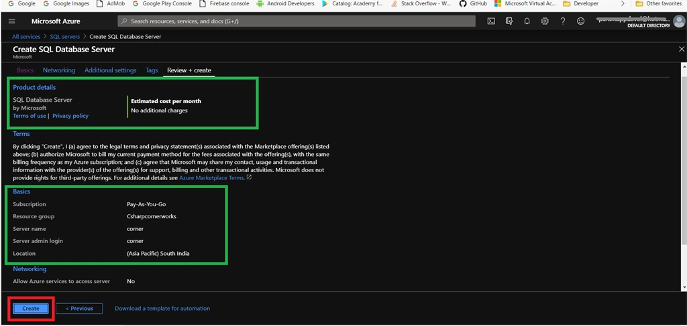Open the AdMob bookmark
687x326 pixels.
click(x=111, y=3)
